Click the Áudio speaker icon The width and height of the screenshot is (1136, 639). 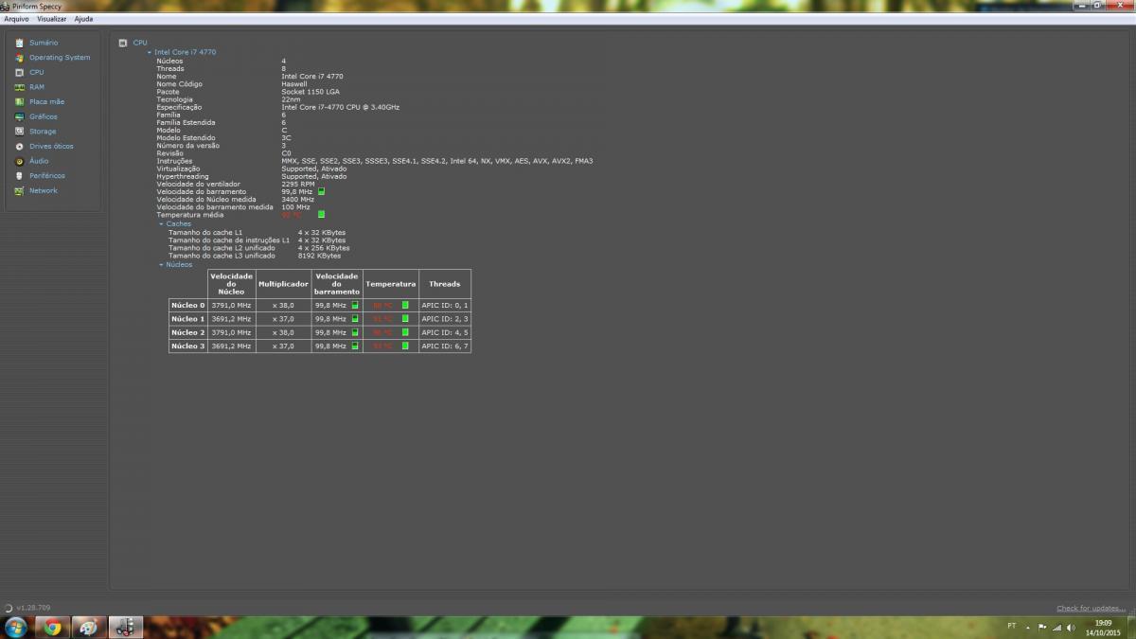point(19,161)
